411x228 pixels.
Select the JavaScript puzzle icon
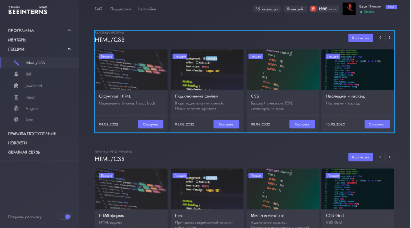click(16, 85)
